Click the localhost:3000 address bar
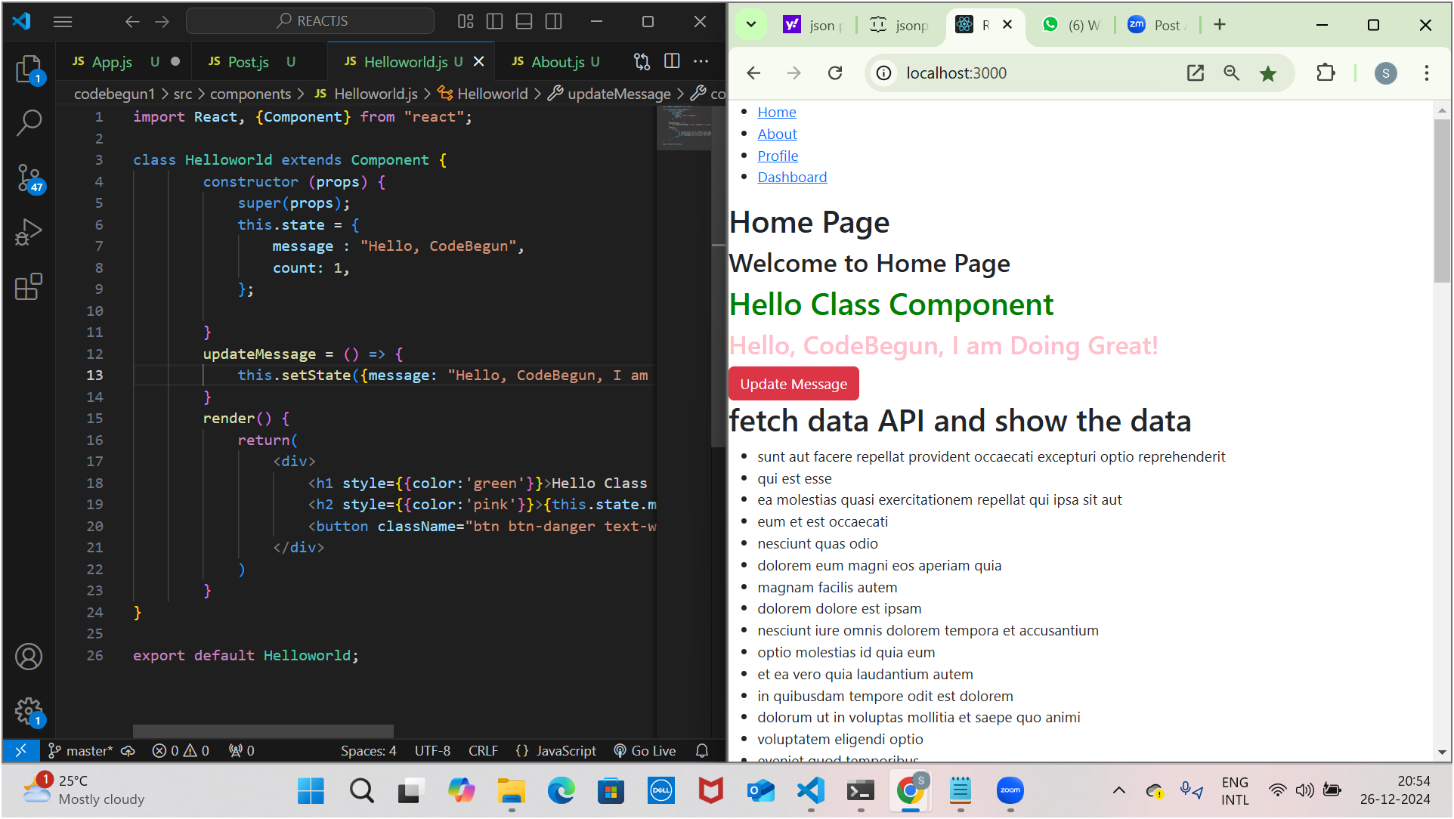This screenshot has width=1454, height=819. point(956,73)
